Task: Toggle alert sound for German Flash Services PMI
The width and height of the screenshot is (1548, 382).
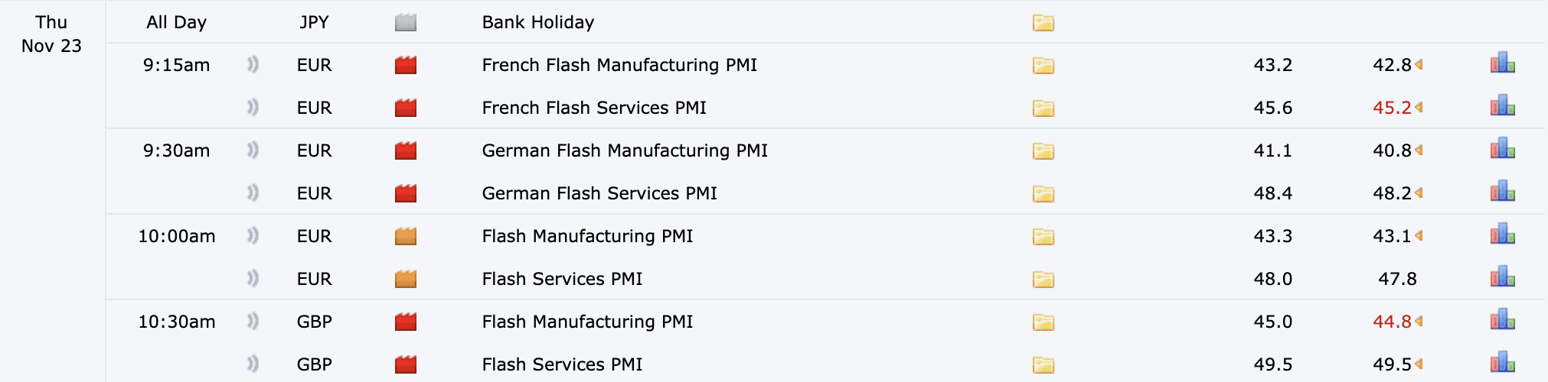Action: [253, 193]
